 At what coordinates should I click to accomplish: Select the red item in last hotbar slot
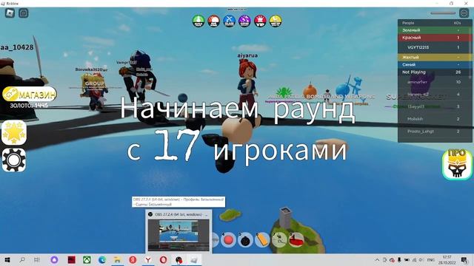pos(296,240)
